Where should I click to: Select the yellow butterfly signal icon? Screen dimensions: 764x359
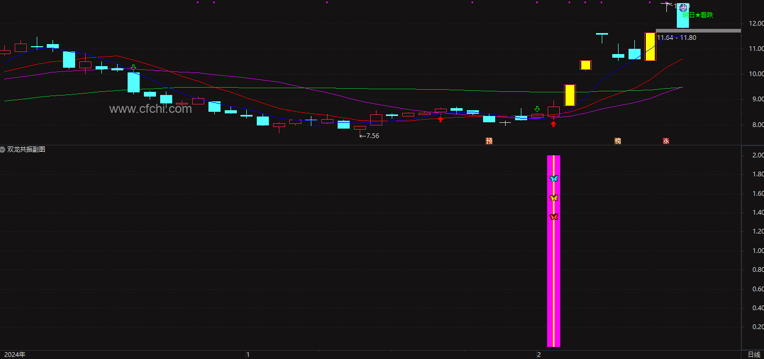tap(553, 198)
